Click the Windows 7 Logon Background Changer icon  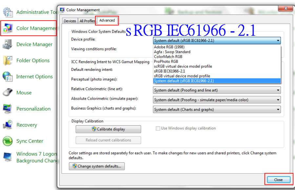(8, 157)
